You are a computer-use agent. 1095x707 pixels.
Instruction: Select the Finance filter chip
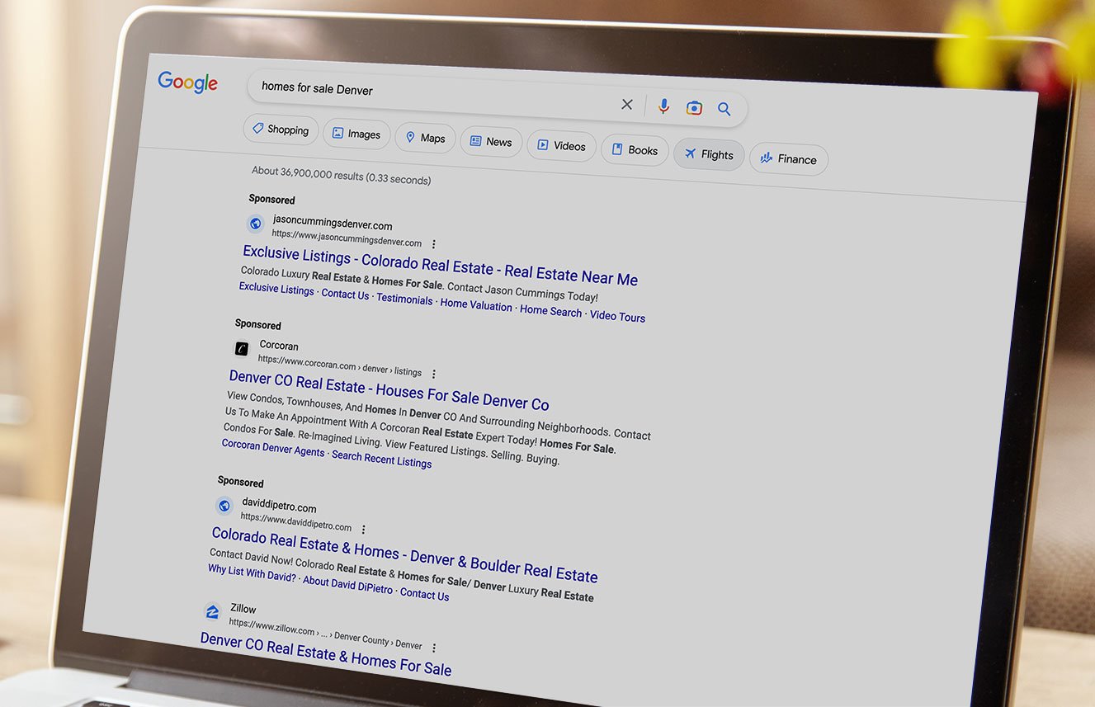(788, 159)
